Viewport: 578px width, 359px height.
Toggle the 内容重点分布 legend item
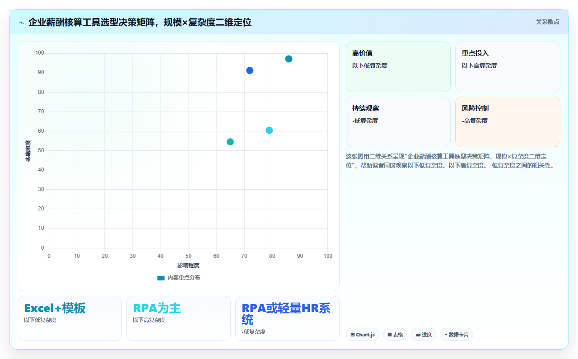click(178, 278)
